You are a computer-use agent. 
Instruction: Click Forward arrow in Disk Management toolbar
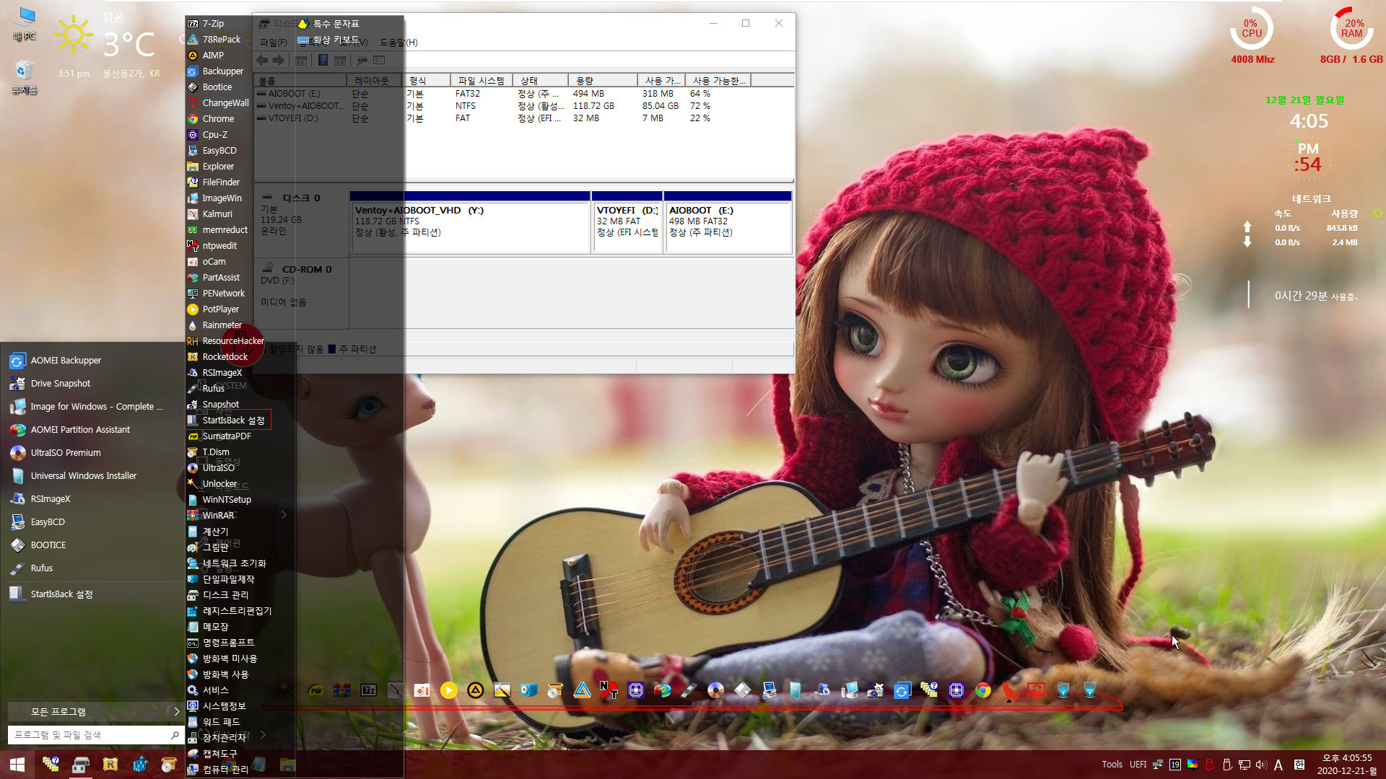click(x=279, y=61)
